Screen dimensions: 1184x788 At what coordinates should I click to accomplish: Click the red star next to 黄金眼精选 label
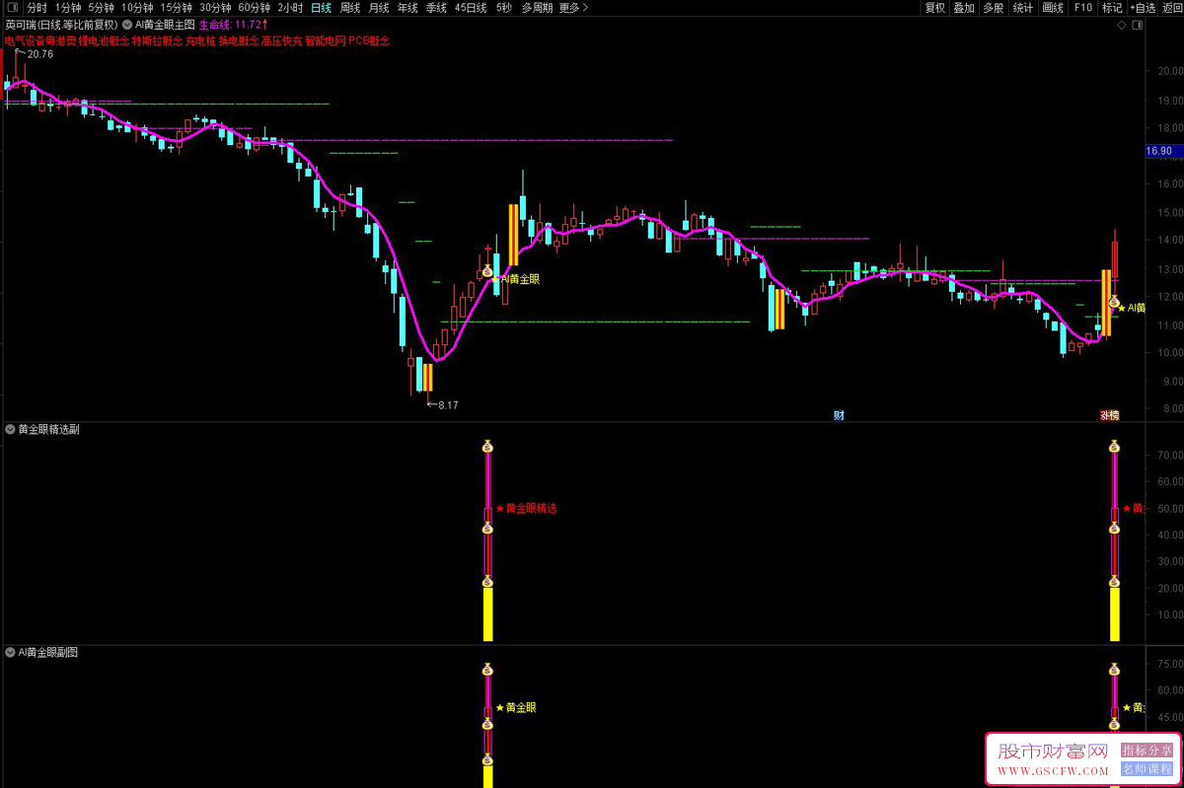(x=500, y=509)
